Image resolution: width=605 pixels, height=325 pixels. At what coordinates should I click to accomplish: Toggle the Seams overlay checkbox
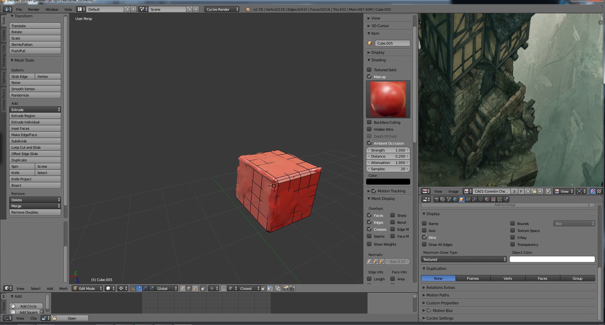(x=369, y=236)
